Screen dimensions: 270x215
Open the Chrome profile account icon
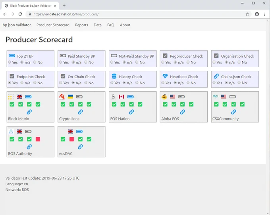click(257, 14)
